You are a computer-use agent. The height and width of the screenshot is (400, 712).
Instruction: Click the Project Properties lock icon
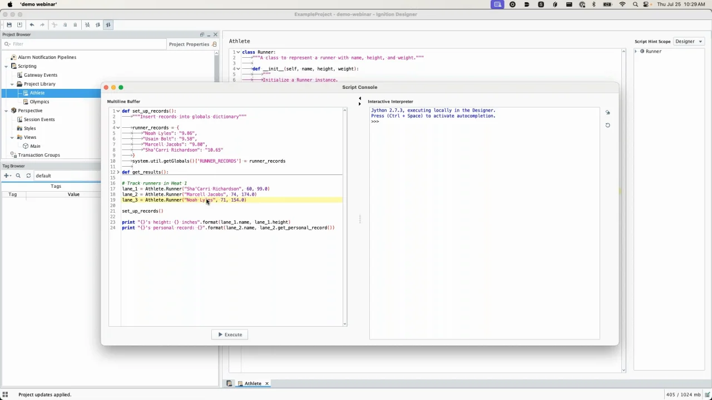(x=215, y=44)
